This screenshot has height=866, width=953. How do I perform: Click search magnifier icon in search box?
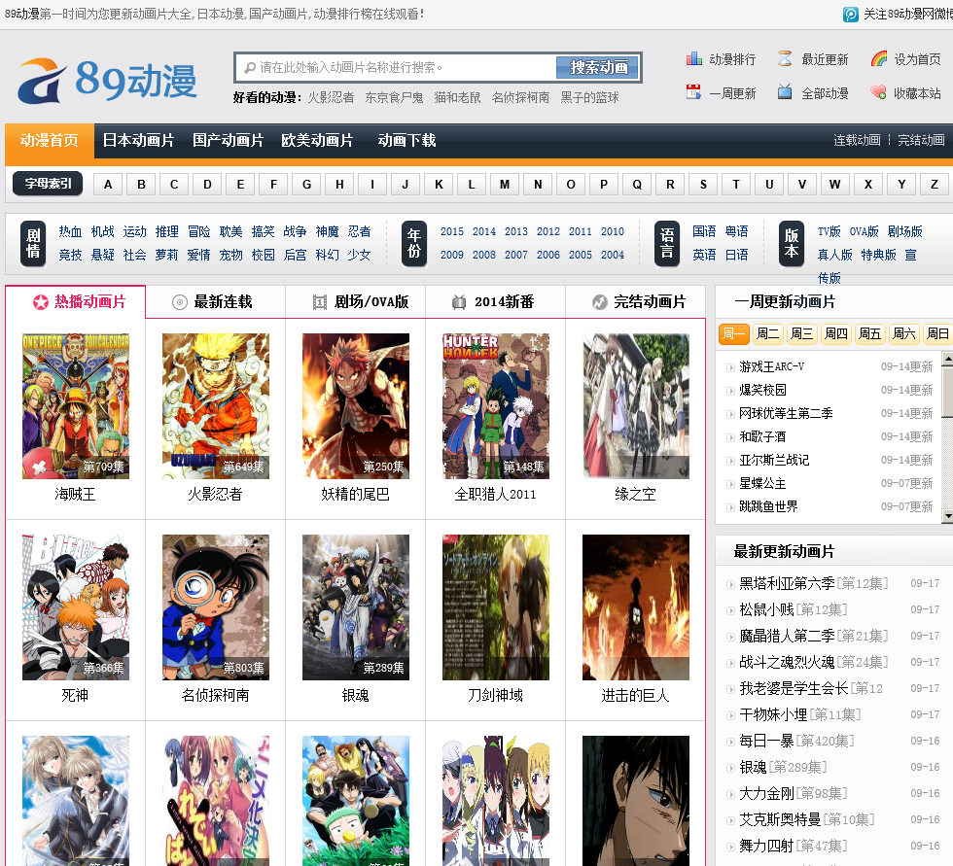click(250, 67)
